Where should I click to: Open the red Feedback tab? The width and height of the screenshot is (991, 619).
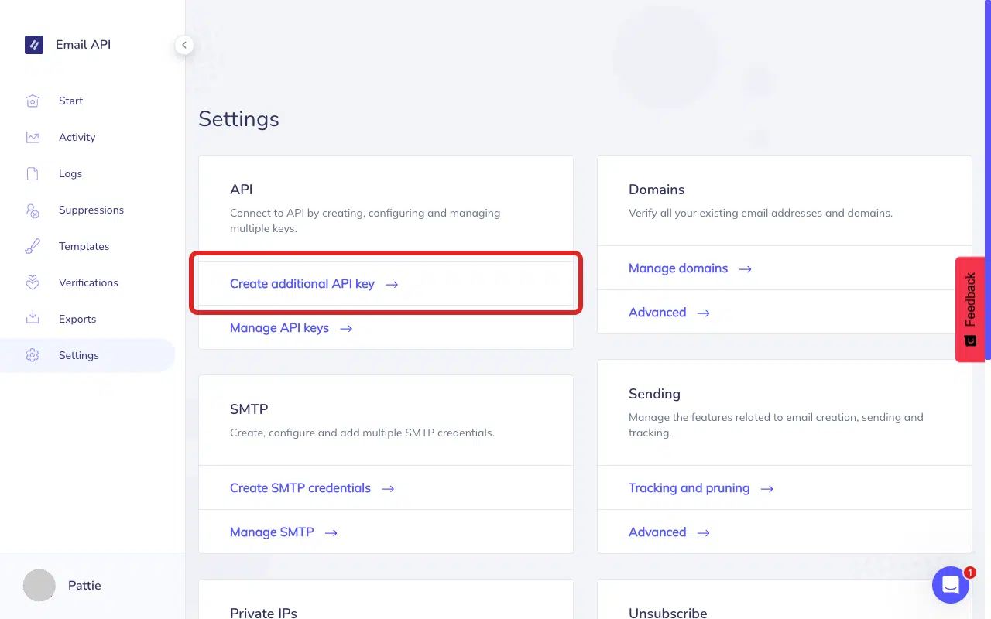coord(970,309)
